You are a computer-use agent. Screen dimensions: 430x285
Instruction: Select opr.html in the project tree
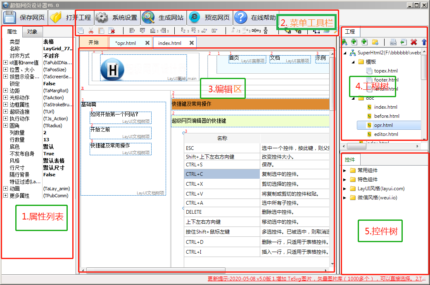coord(383,125)
